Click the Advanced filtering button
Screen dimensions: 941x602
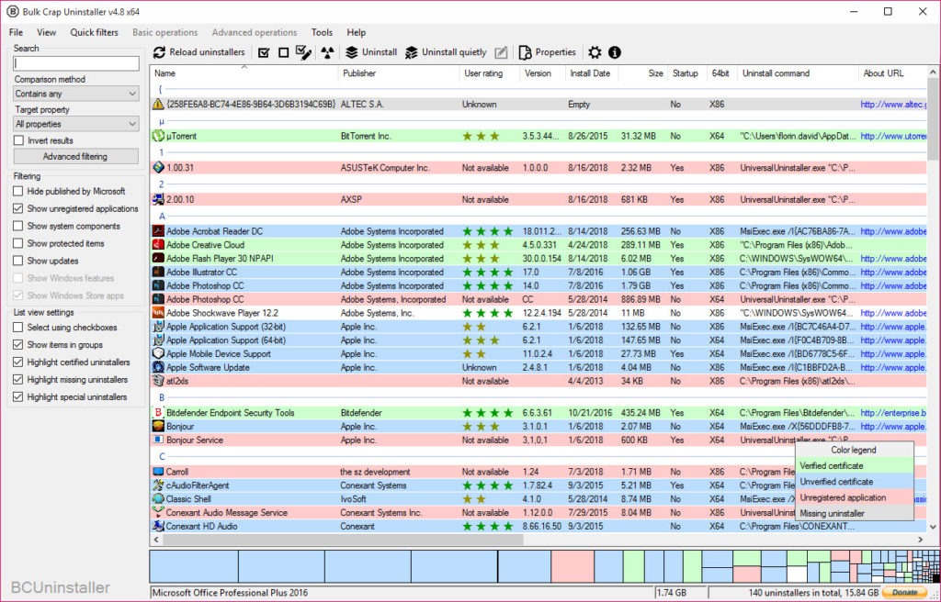point(75,157)
